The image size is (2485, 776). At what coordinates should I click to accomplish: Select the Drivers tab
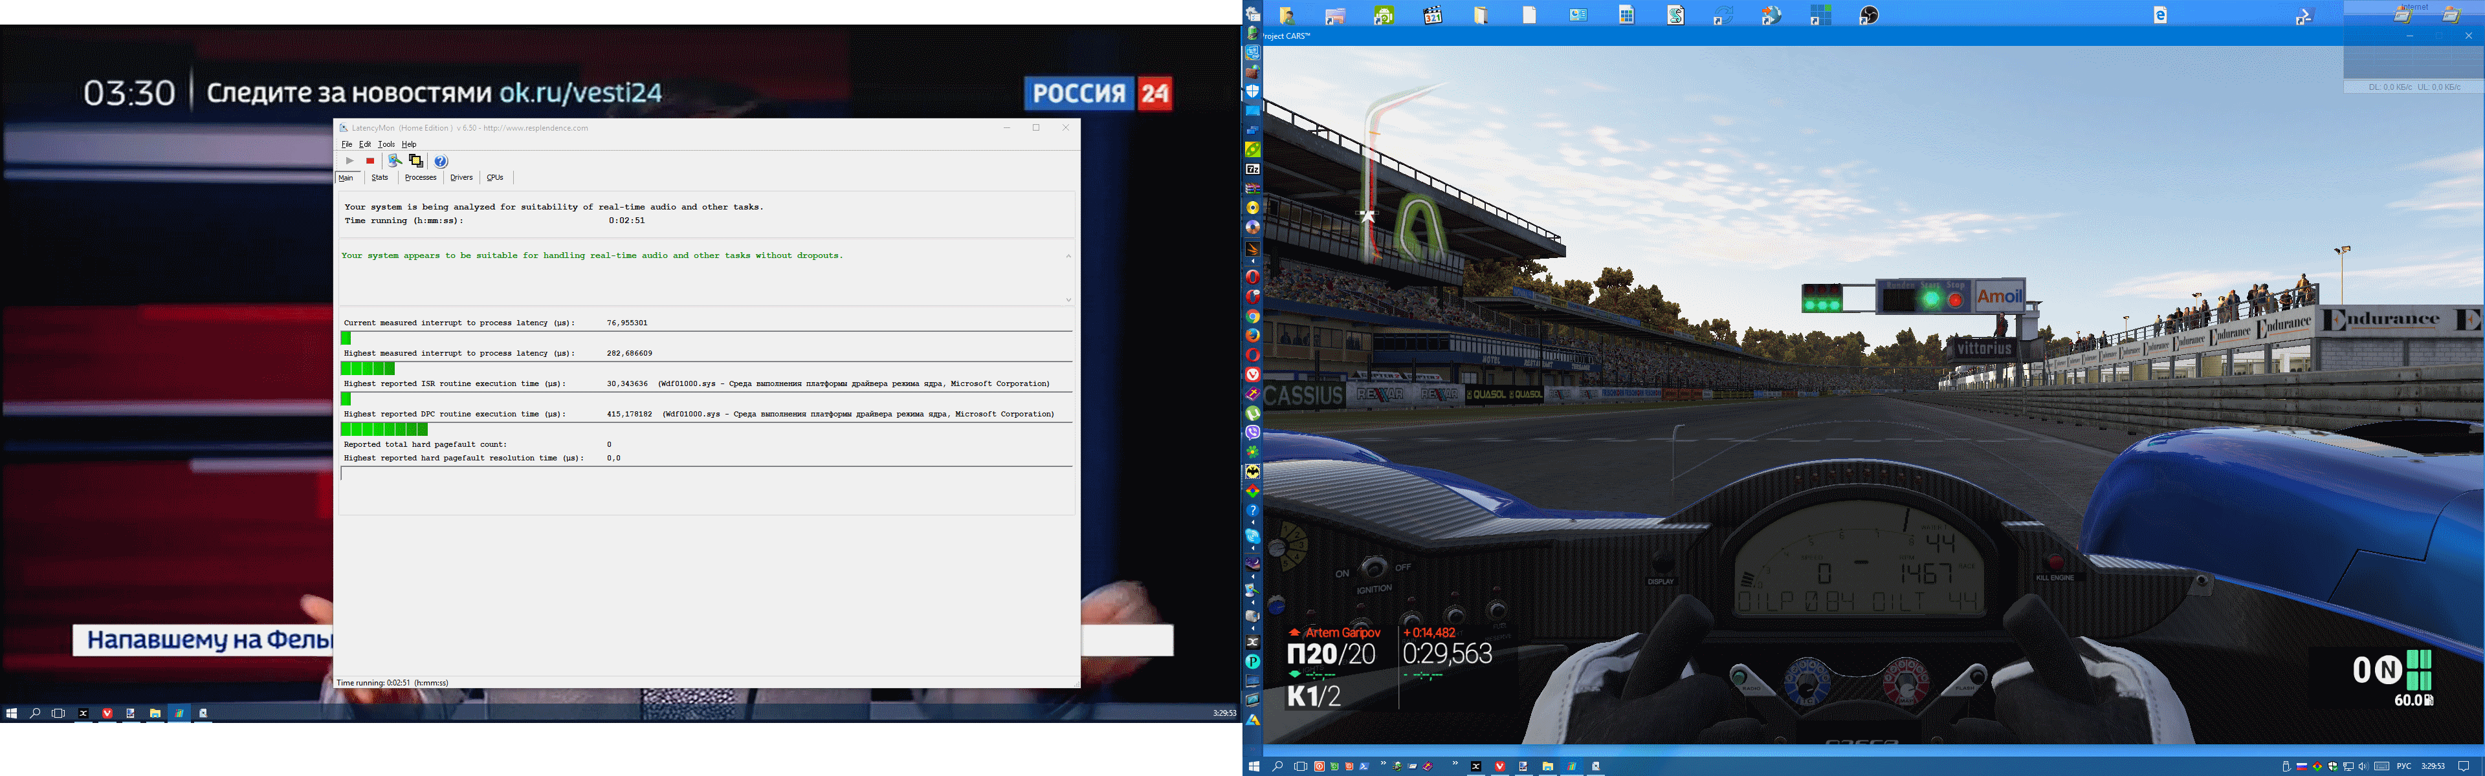461,177
